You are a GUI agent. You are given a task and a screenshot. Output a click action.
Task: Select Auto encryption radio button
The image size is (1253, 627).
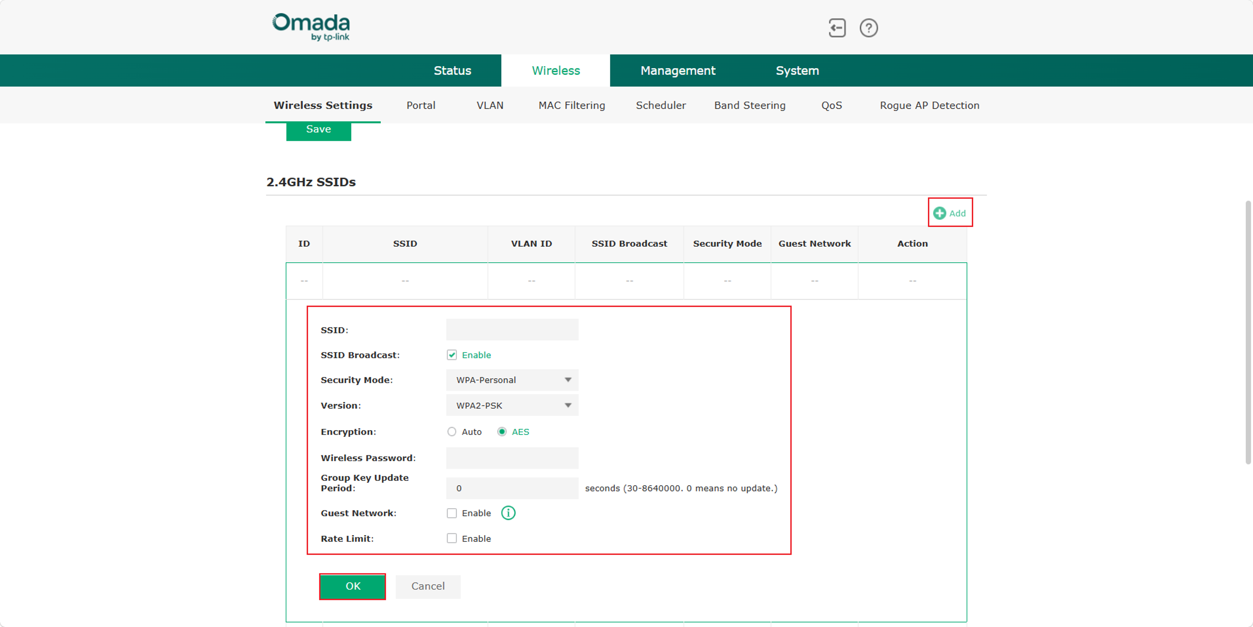451,432
